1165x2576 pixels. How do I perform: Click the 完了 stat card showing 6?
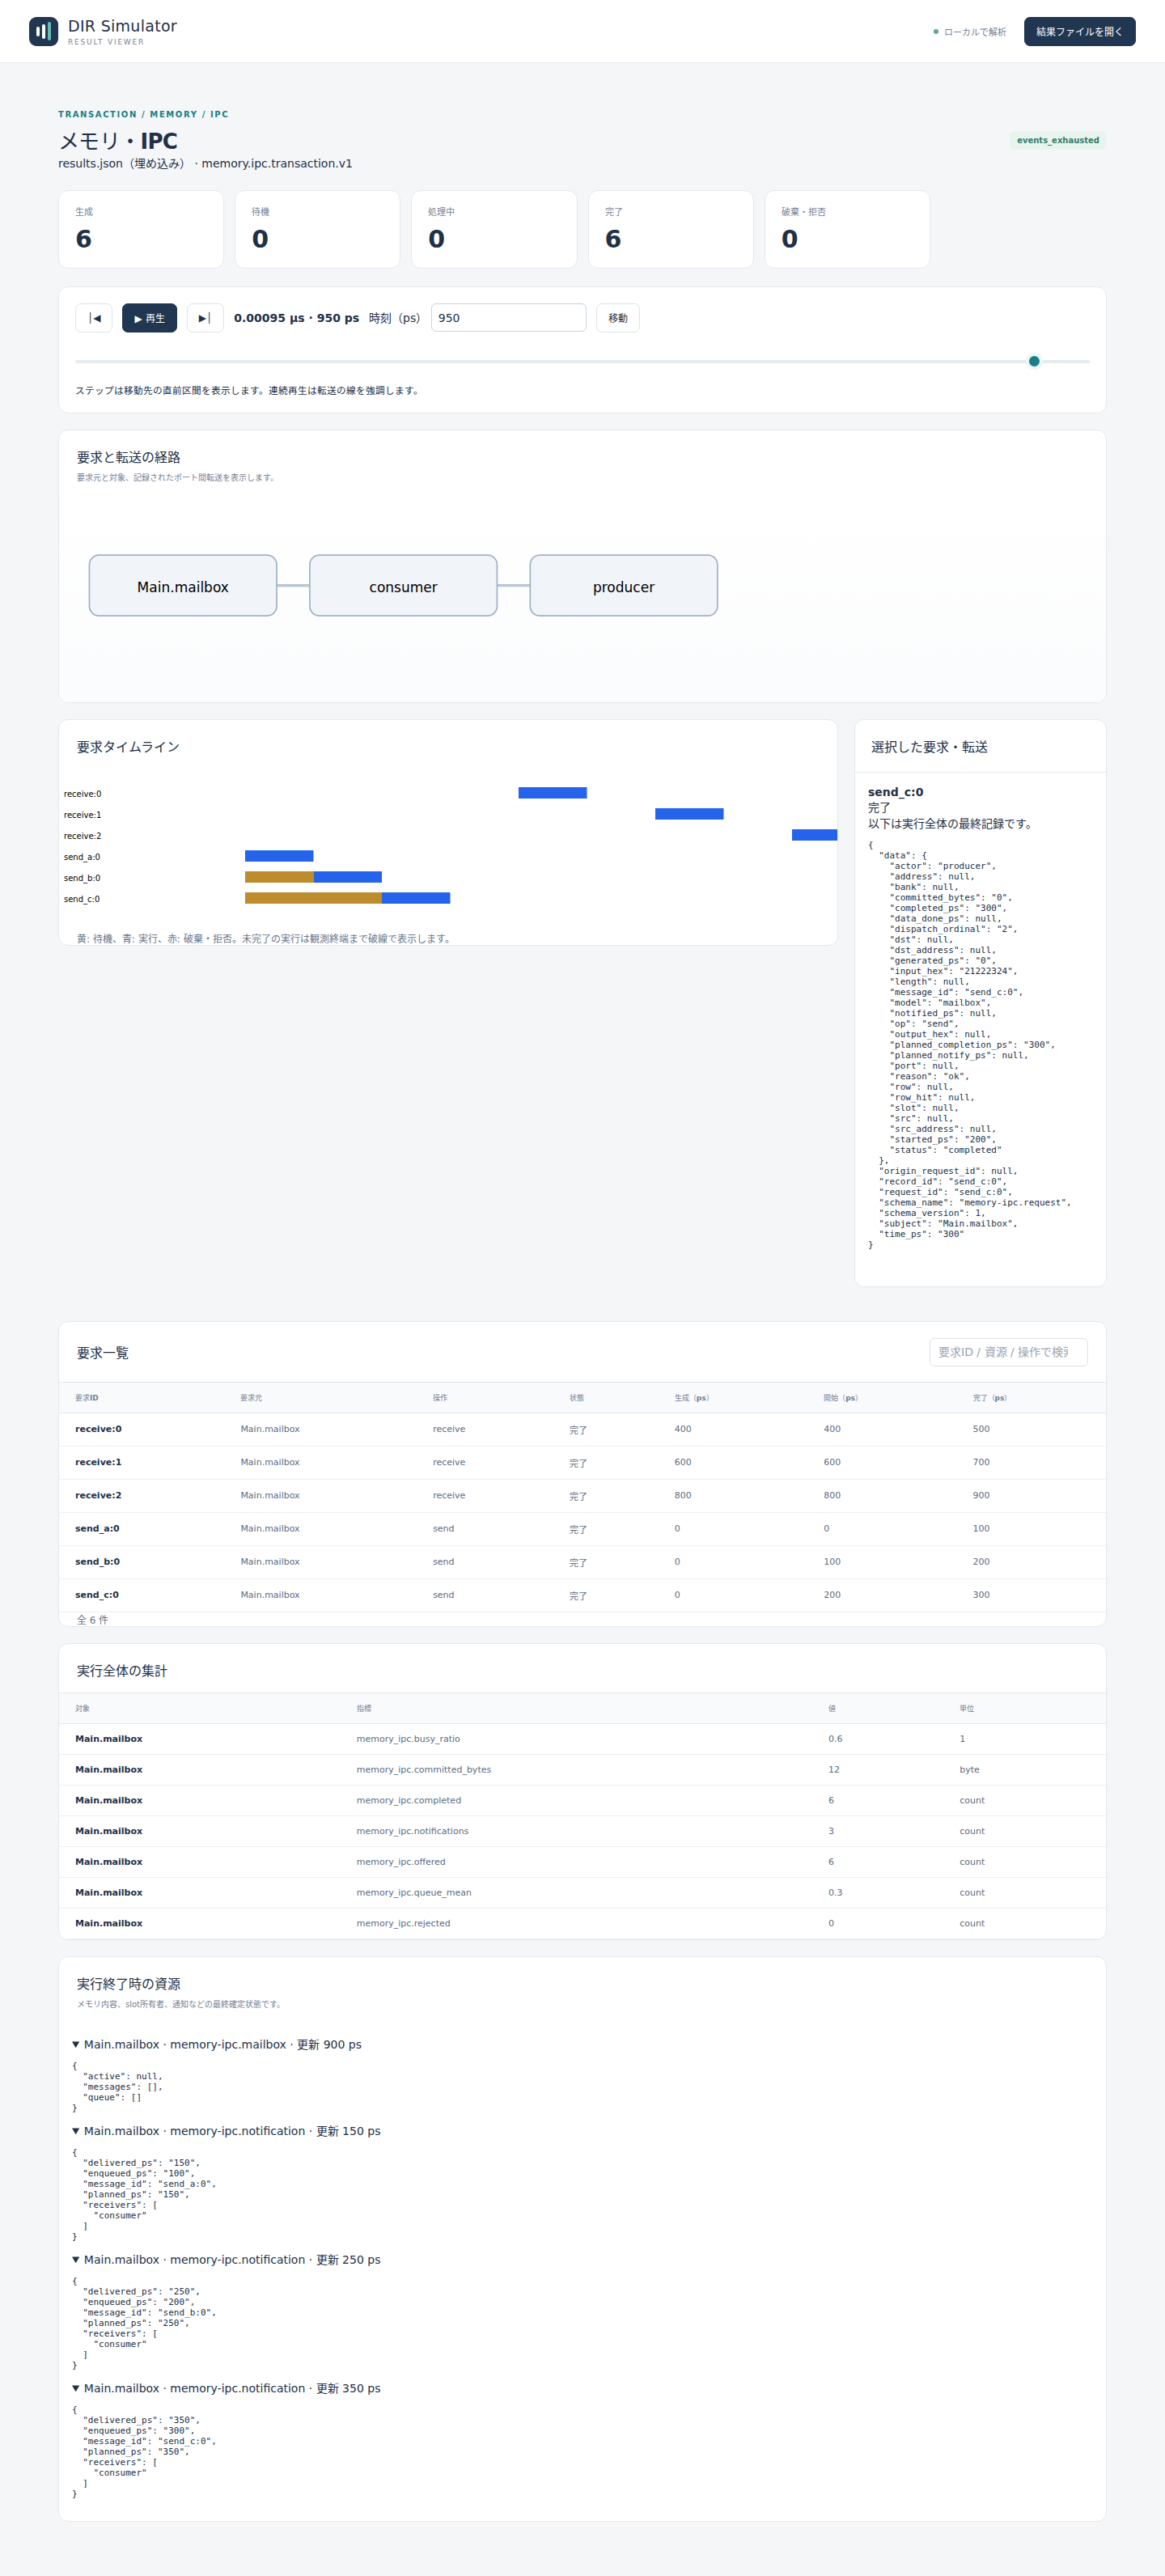[x=671, y=229]
